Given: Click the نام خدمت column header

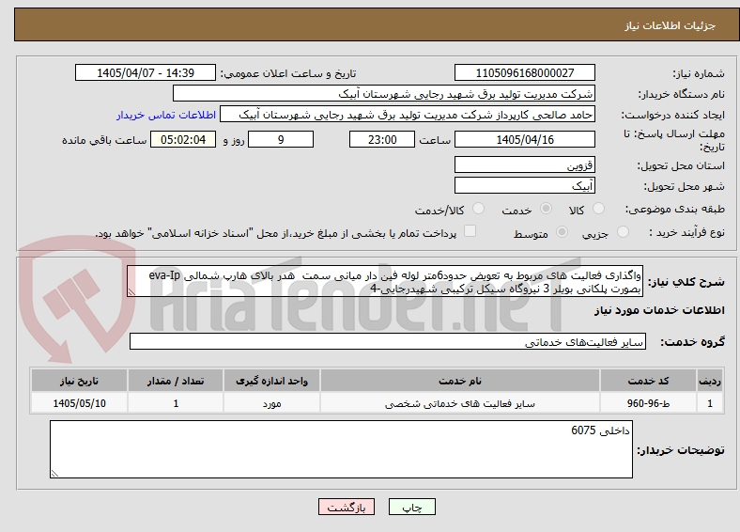Looking at the screenshot, I should [460, 381].
